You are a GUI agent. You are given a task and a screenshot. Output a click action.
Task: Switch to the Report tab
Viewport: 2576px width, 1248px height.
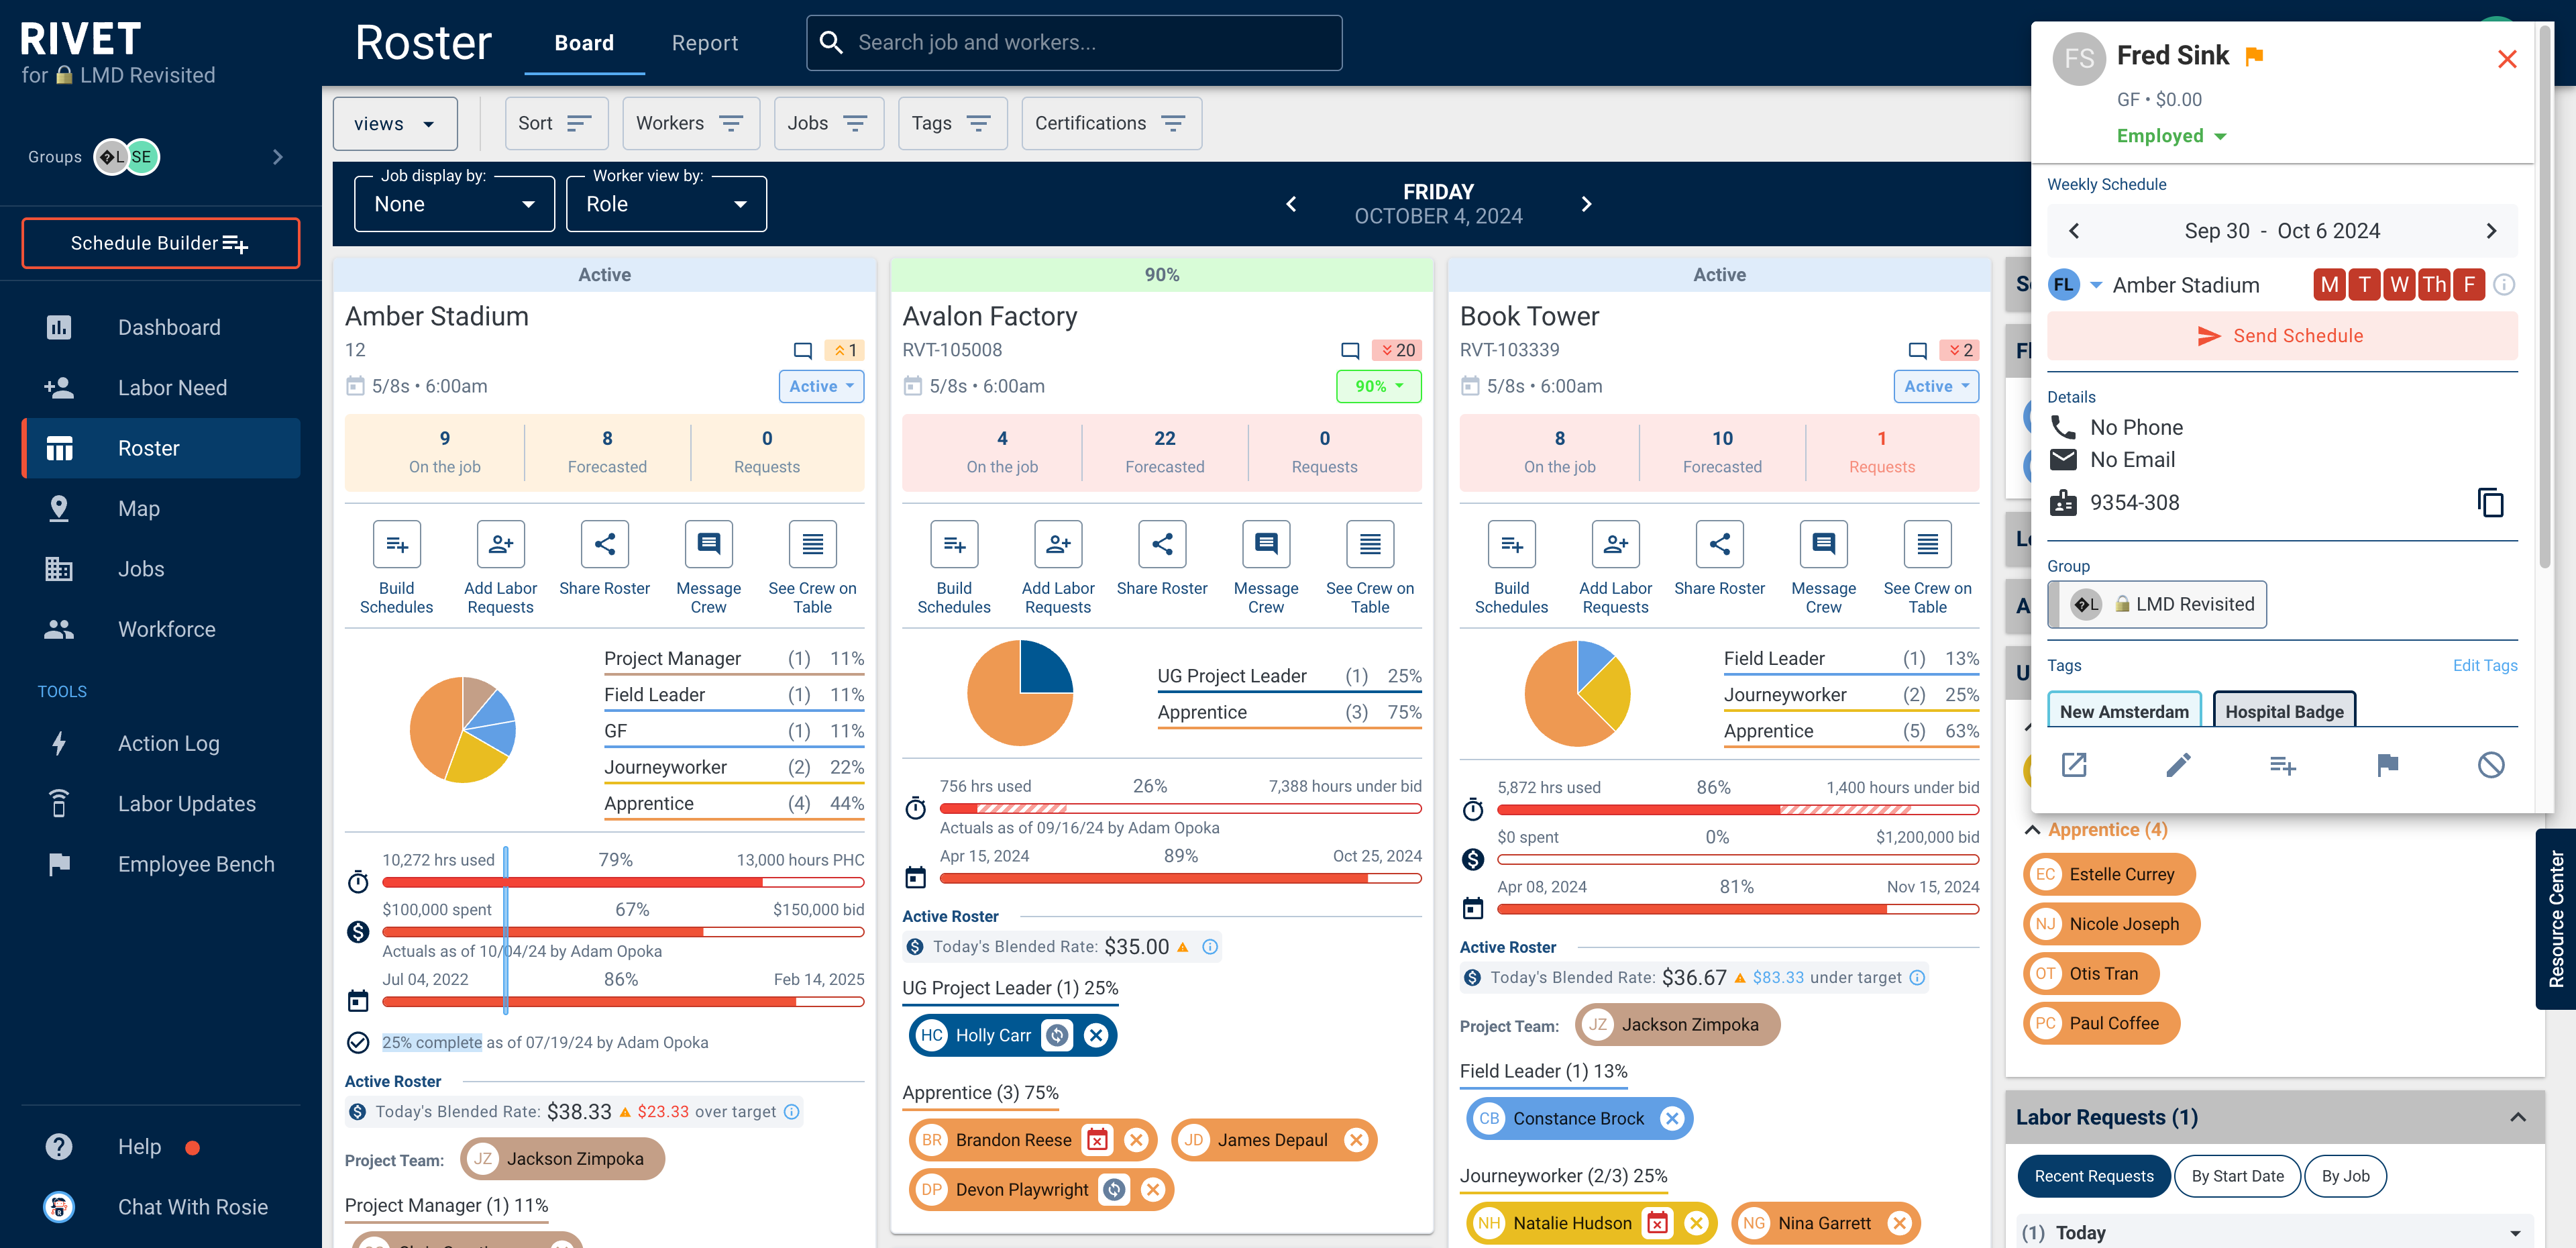[705, 43]
